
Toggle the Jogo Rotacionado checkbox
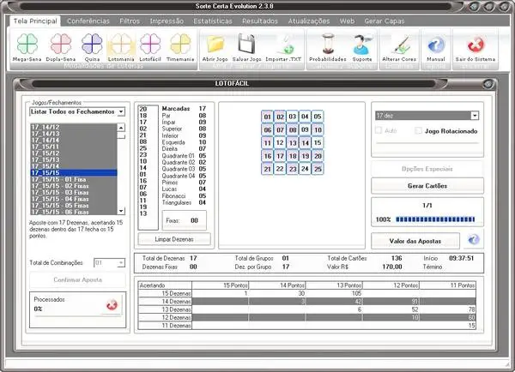pyautogui.click(x=418, y=131)
